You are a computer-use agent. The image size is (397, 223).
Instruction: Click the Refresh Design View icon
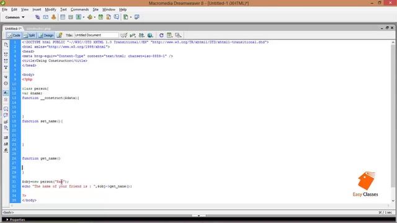click(161, 35)
